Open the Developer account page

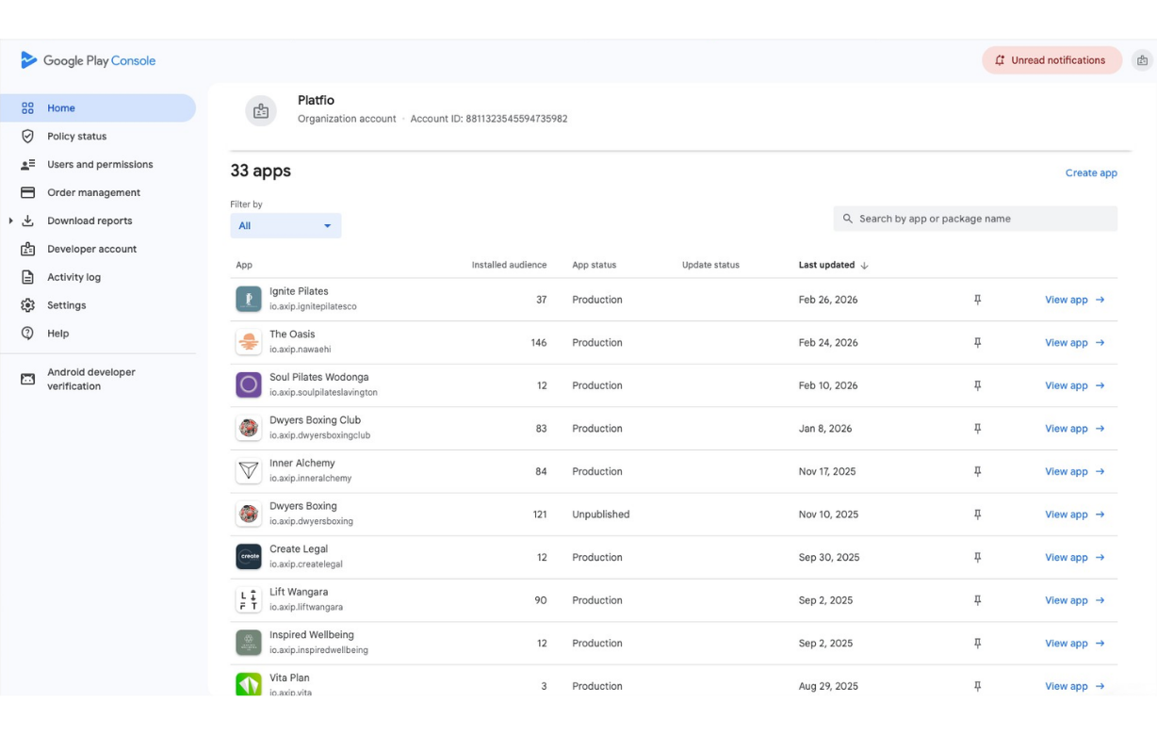click(91, 249)
